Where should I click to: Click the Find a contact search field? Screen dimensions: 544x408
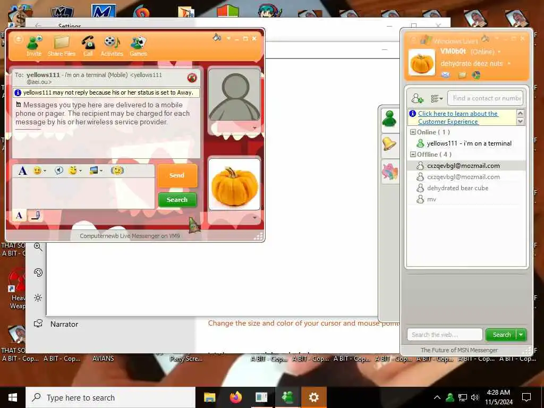tap(486, 98)
